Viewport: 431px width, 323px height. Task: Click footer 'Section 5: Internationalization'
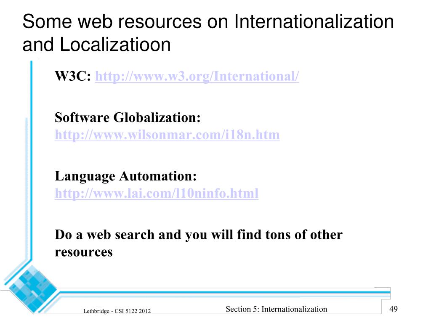point(276,309)
